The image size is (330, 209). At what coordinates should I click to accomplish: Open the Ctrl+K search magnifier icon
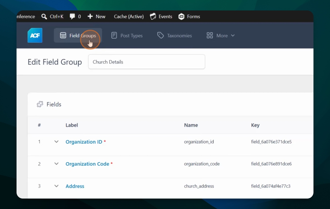click(44, 17)
